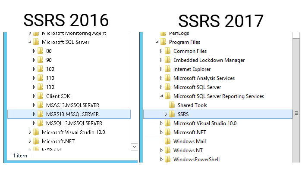Expand the MSAS13.MSSQLSERVER arrow
The width and height of the screenshot is (302, 172).
click(x=34, y=105)
